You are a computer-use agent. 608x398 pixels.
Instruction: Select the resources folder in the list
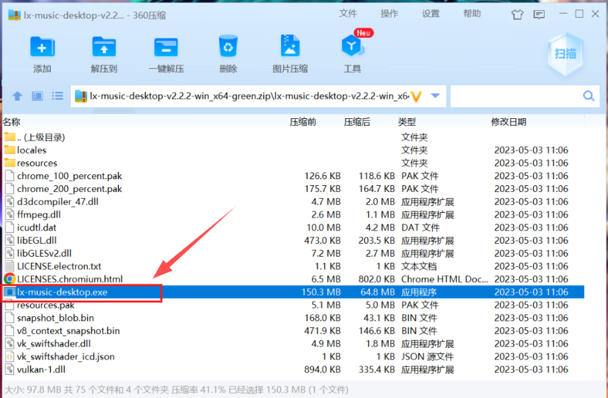coord(36,163)
